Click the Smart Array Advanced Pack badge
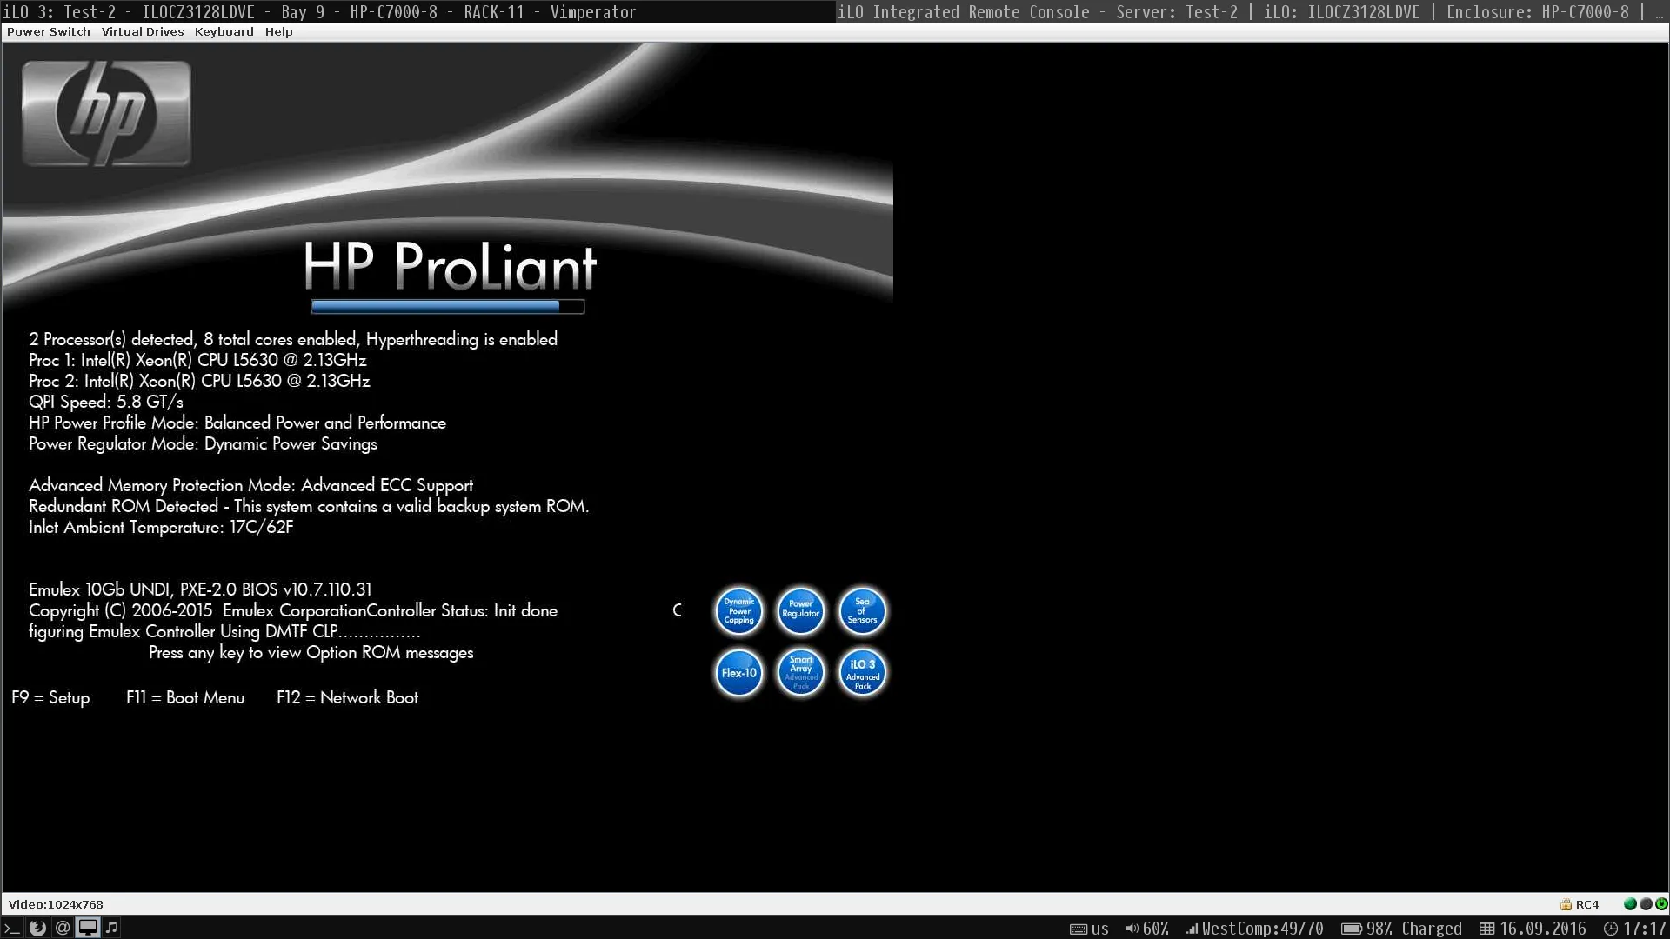 click(801, 673)
